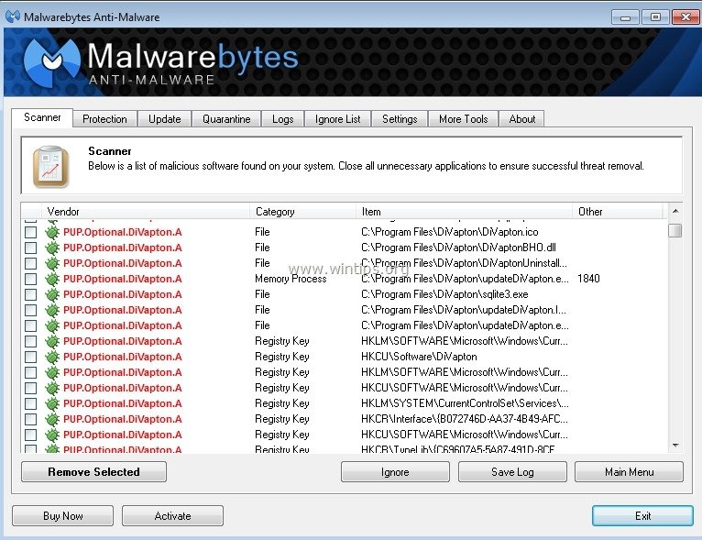Click the bug icon beside DiVaptonUninstall row
Image resolution: width=702 pixels, height=540 pixels.
52,263
